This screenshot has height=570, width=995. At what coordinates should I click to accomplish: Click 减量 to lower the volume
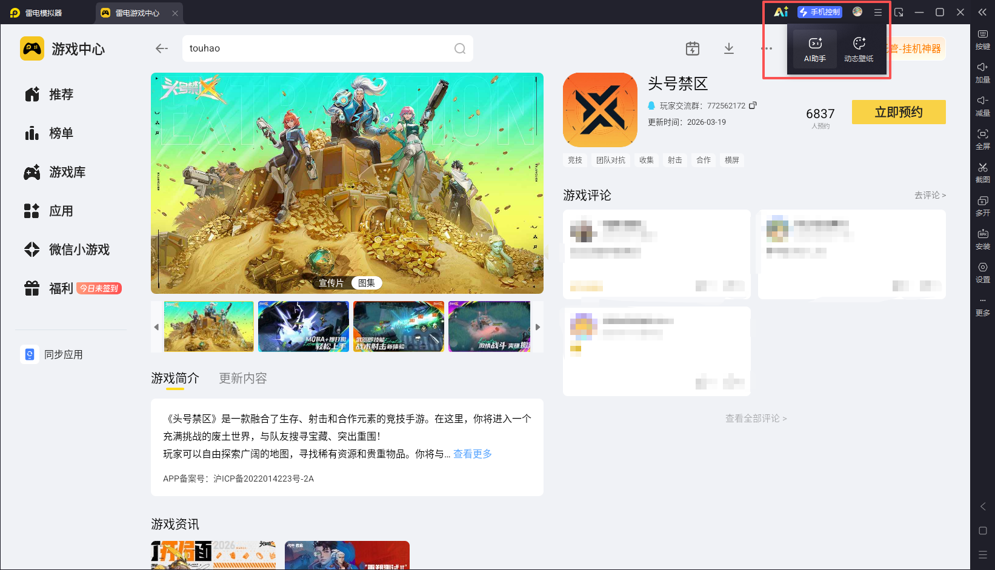983,106
